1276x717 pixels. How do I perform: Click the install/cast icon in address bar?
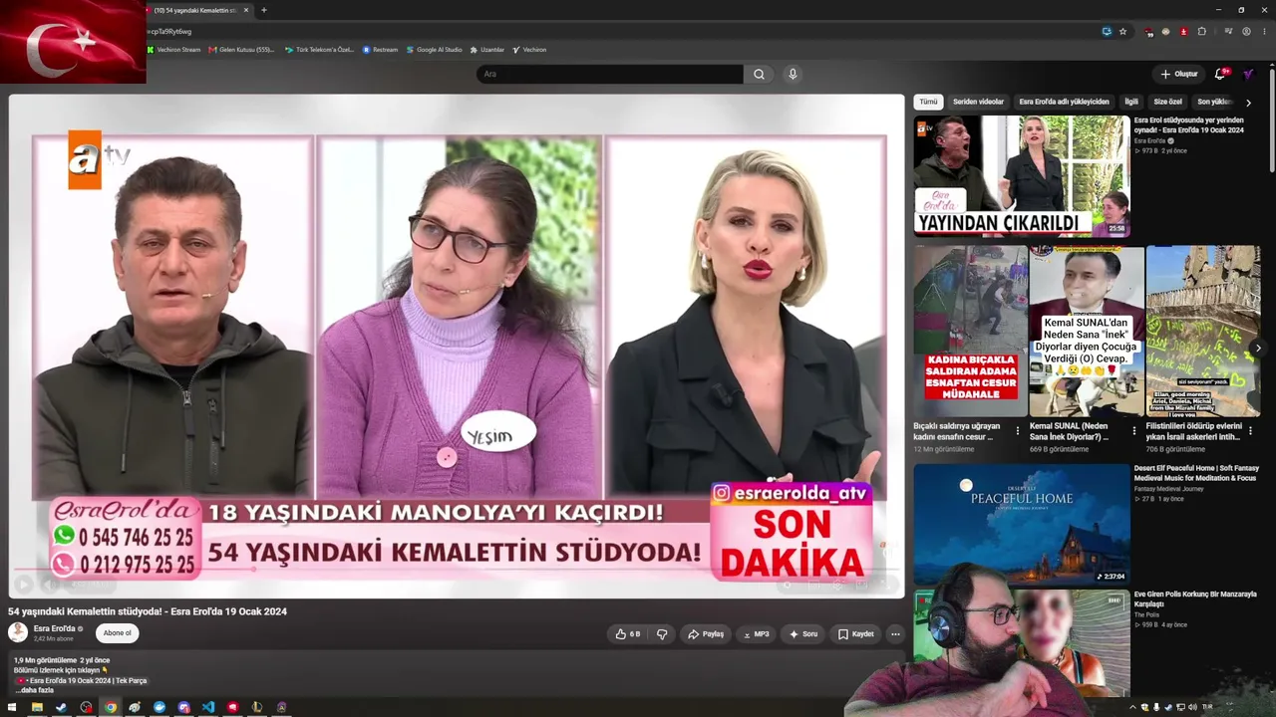click(x=1107, y=31)
